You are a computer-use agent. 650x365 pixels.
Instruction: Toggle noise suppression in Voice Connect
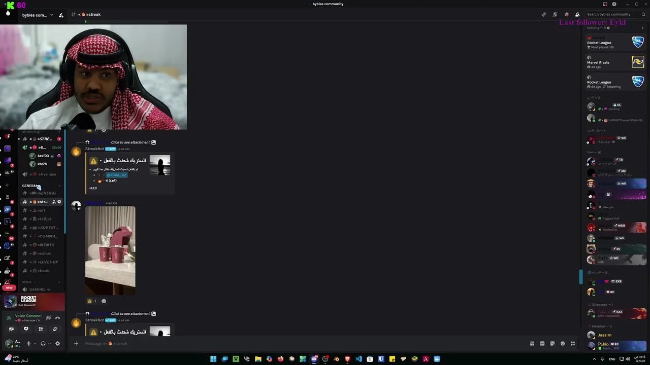tap(48, 318)
